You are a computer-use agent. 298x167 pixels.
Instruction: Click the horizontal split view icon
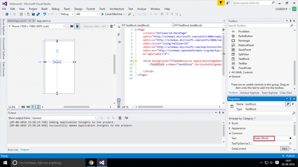click(119, 103)
